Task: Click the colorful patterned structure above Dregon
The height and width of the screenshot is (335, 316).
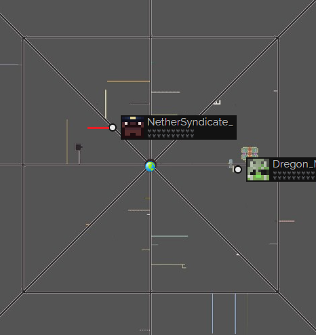Action: tap(250, 154)
